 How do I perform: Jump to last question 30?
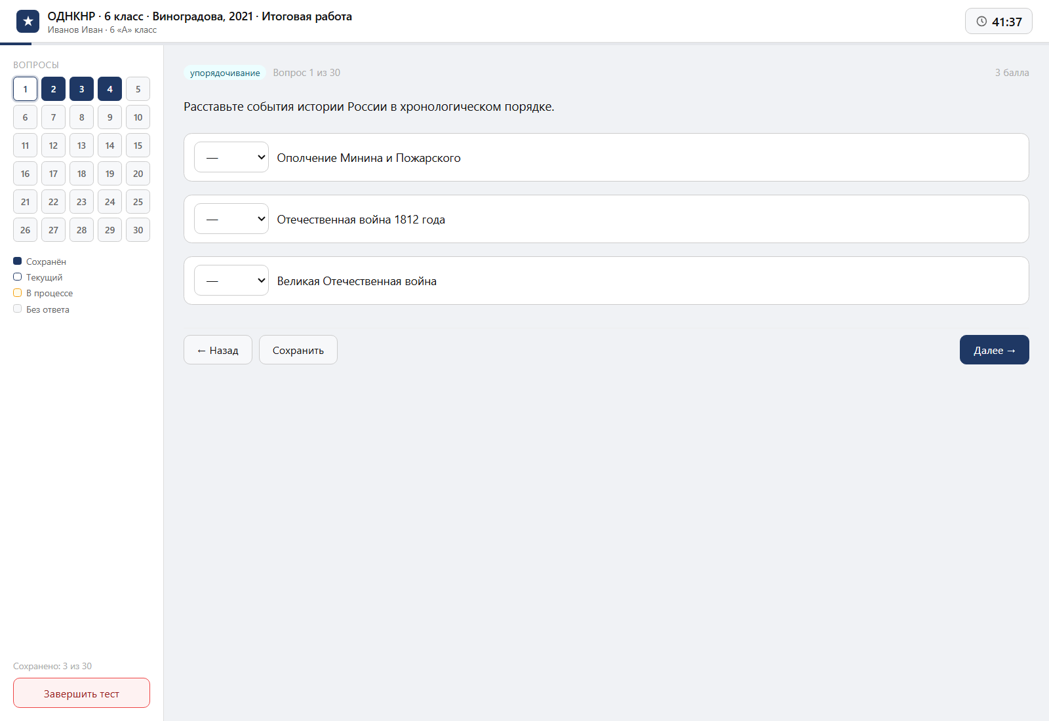(x=138, y=230)
